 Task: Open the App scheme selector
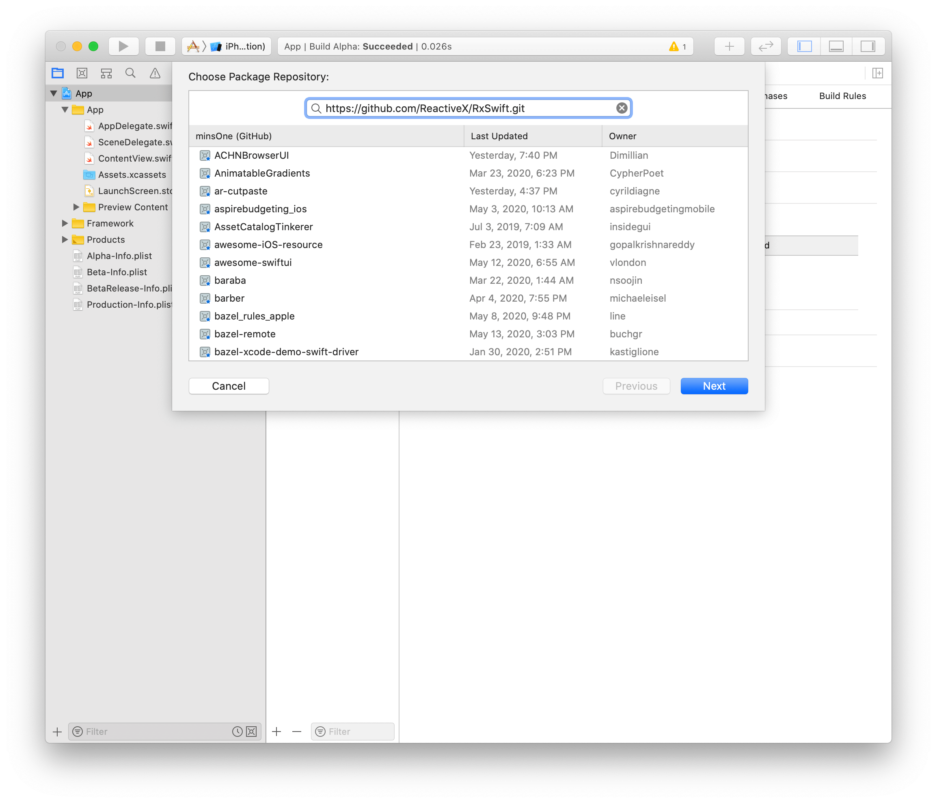click(x=193, y=46)
